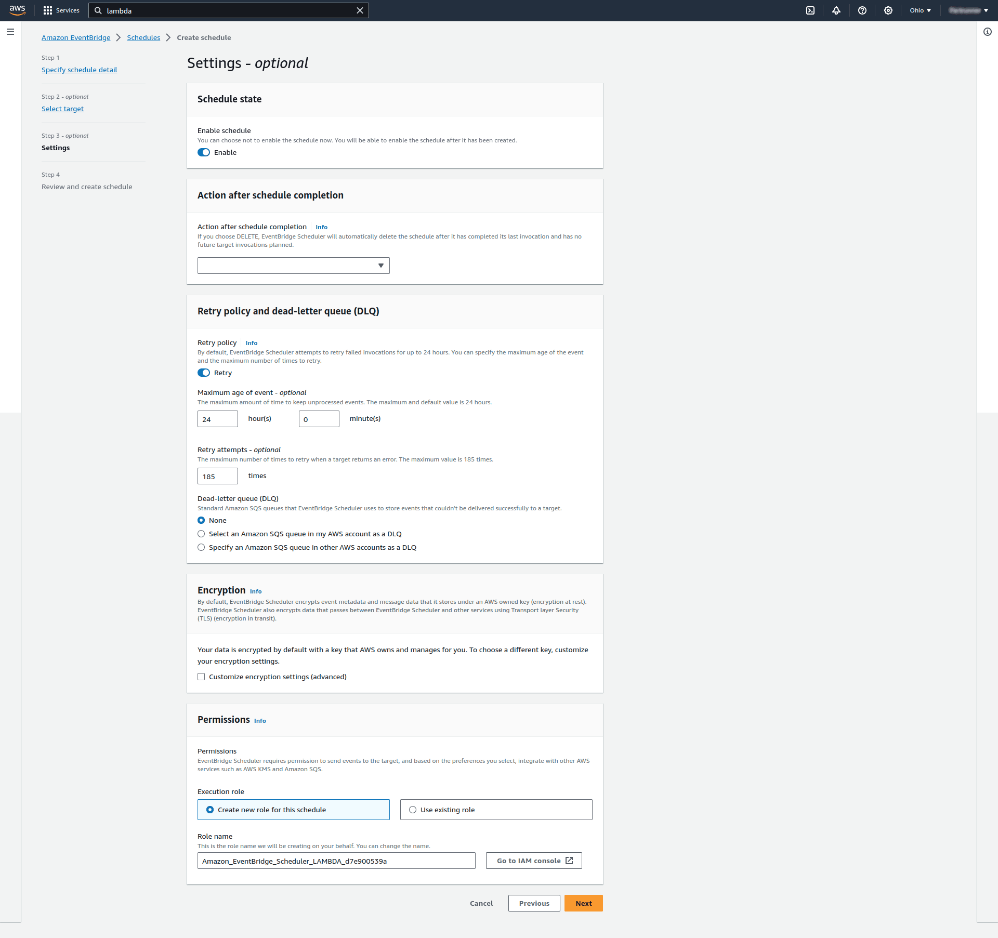Screen dimensions: 998x938
Task: Clear the lambda search text
Action: [360, 10]
